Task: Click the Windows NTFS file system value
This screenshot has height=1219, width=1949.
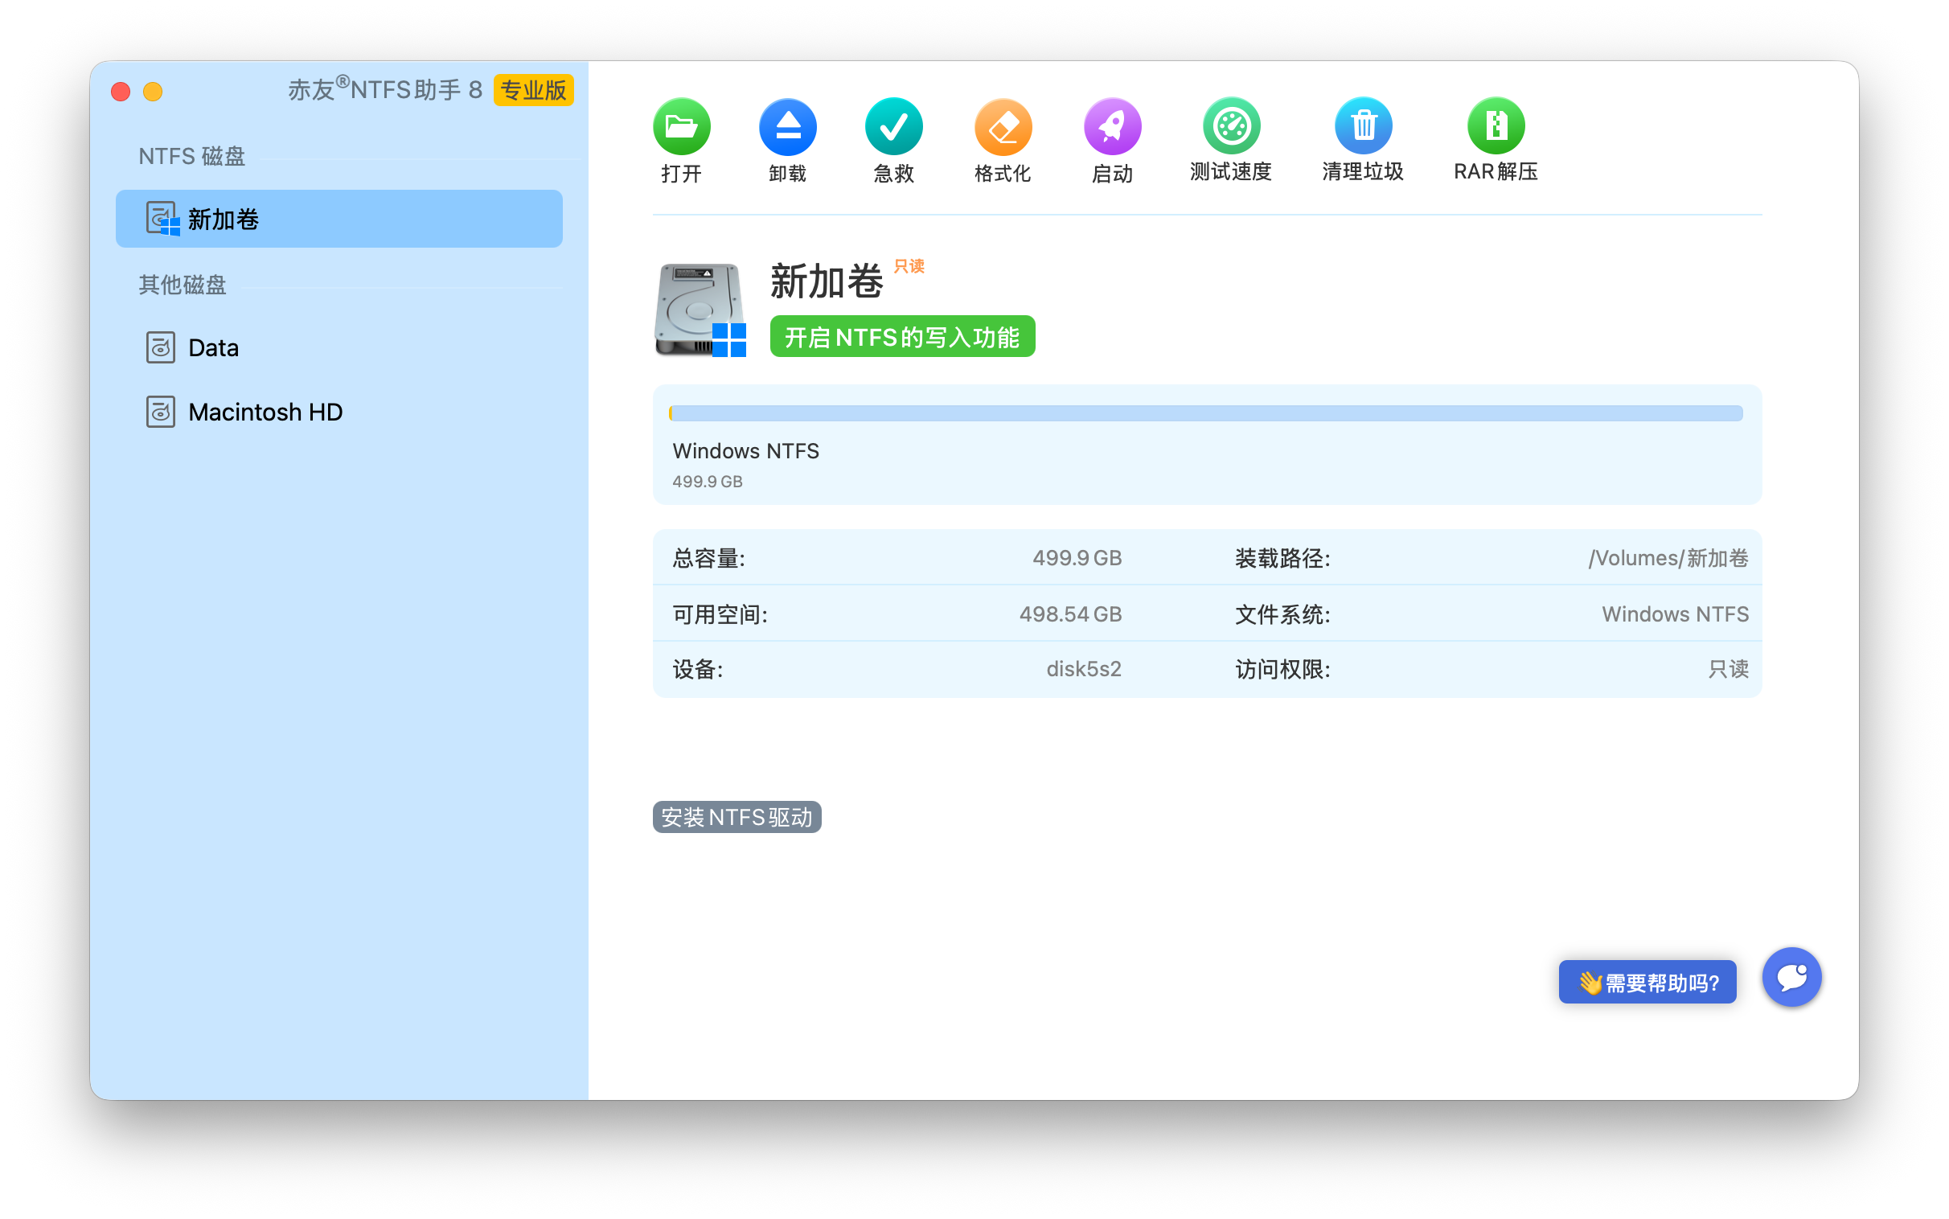Action: [x=1675, y=614]
